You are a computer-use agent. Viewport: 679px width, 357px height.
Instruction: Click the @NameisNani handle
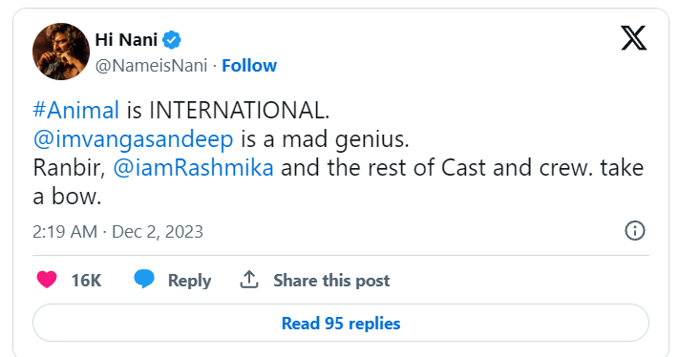151,66
